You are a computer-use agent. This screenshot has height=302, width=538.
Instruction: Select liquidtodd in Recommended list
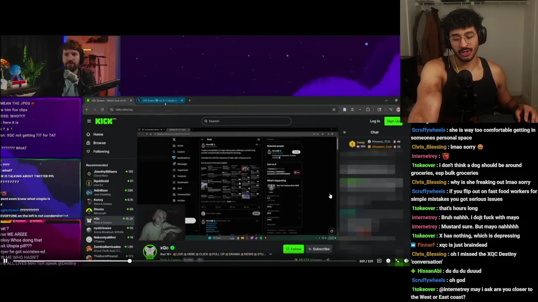pos(109,182)
